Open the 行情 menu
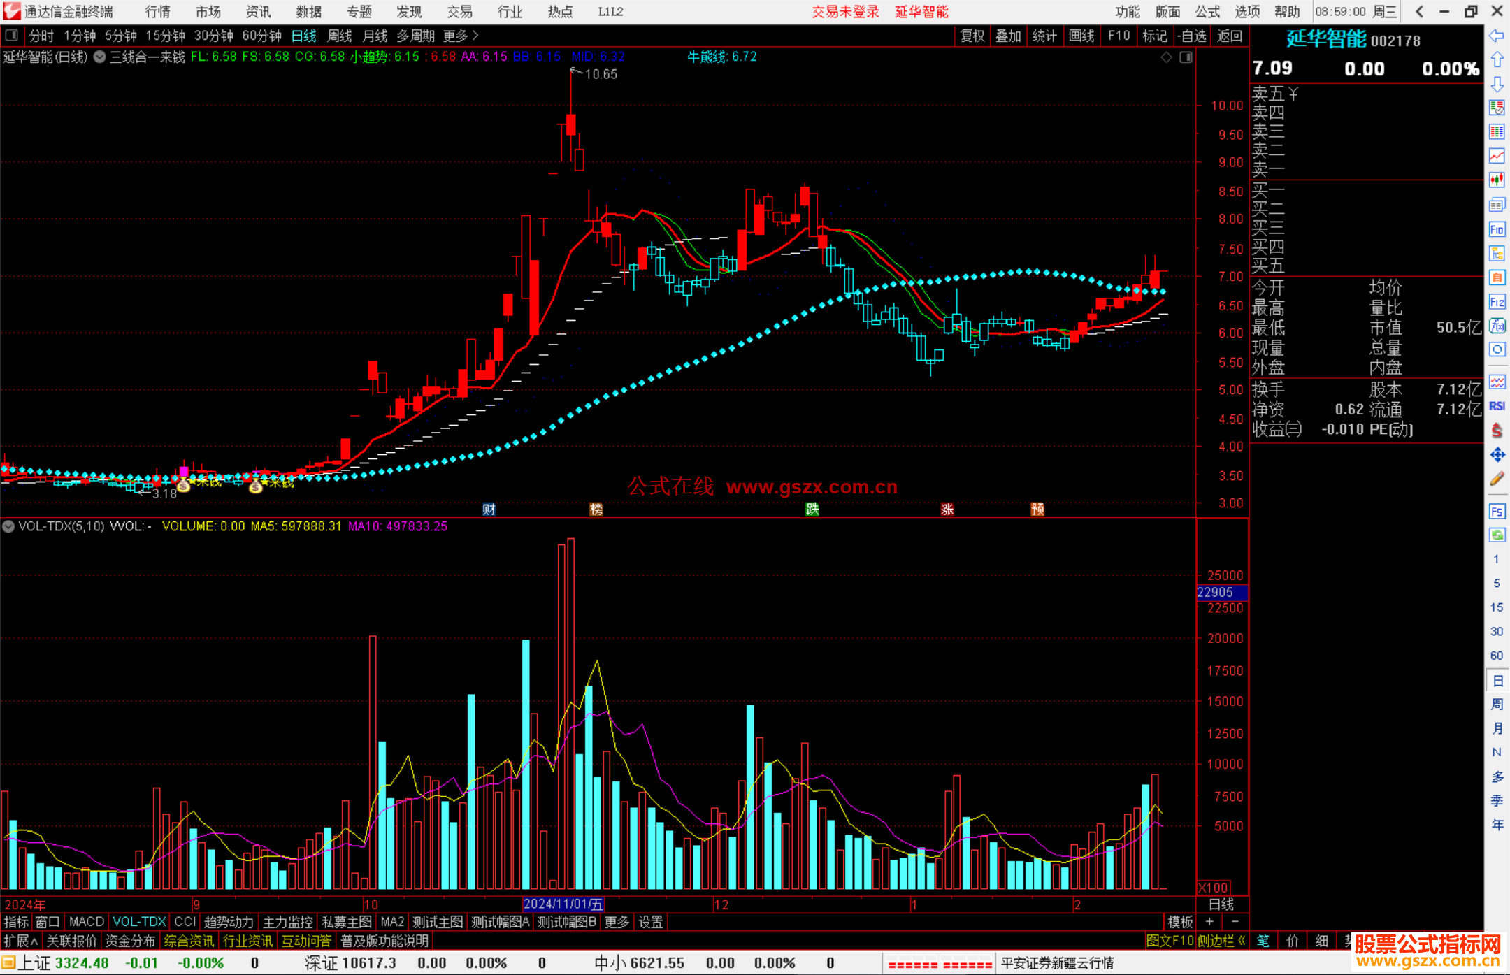1510x975 pixels. [158, 12]
